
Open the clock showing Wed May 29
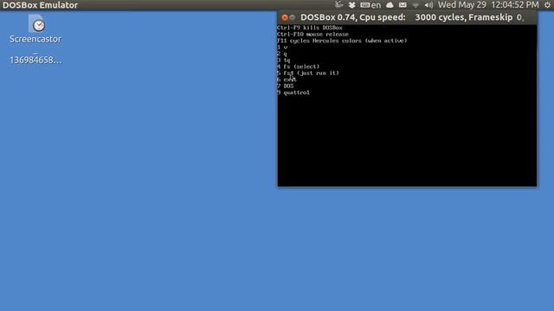488,5
